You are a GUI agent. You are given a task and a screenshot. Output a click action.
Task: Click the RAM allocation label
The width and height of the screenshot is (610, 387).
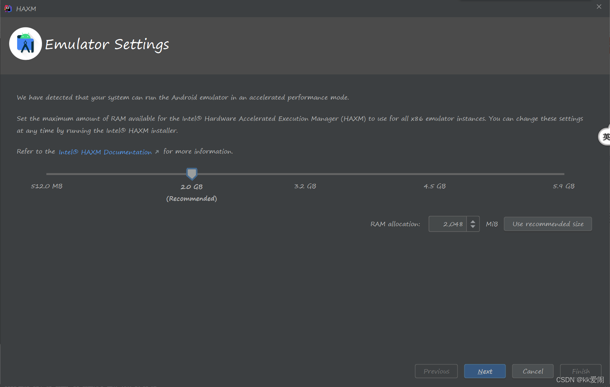coord(395,224)
